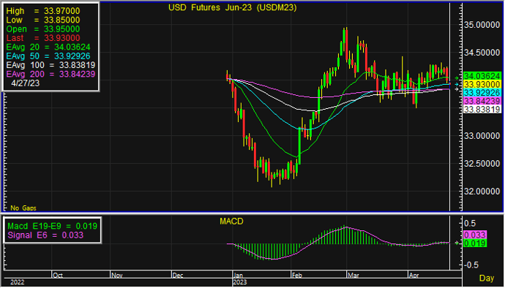Click the EAvg 20 = 34.03624 legend line
Screen dimensions: 505x288
[48, 47]
